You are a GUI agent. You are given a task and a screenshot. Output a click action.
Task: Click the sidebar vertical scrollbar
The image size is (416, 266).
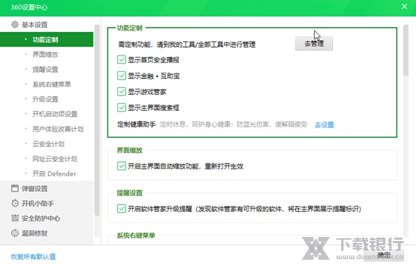click(97, 120)
